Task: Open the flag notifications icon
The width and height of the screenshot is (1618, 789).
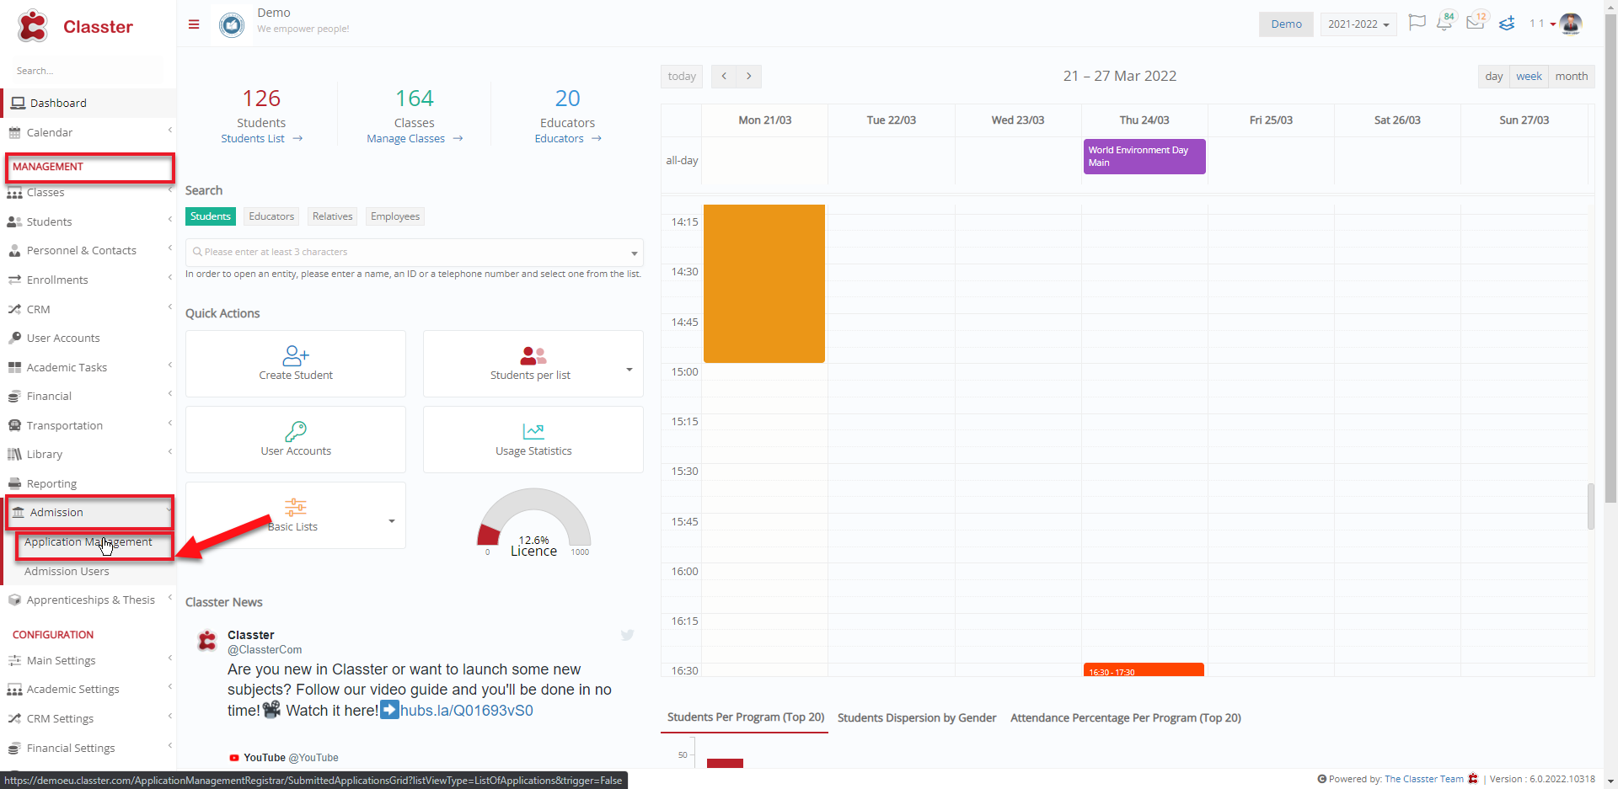Action: pos(1417,23)
